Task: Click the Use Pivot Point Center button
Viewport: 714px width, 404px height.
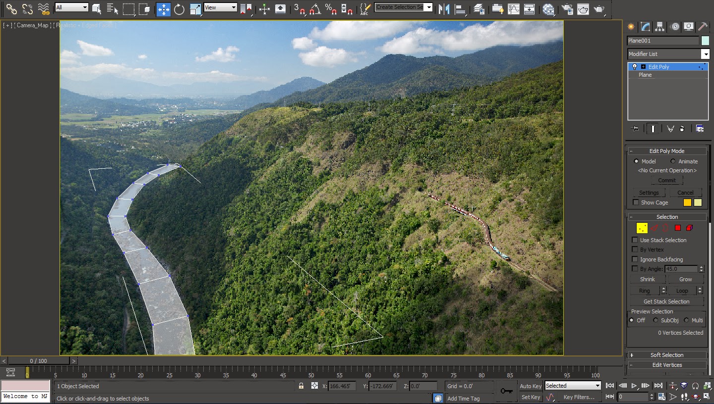Action: (x=246, y=8)
